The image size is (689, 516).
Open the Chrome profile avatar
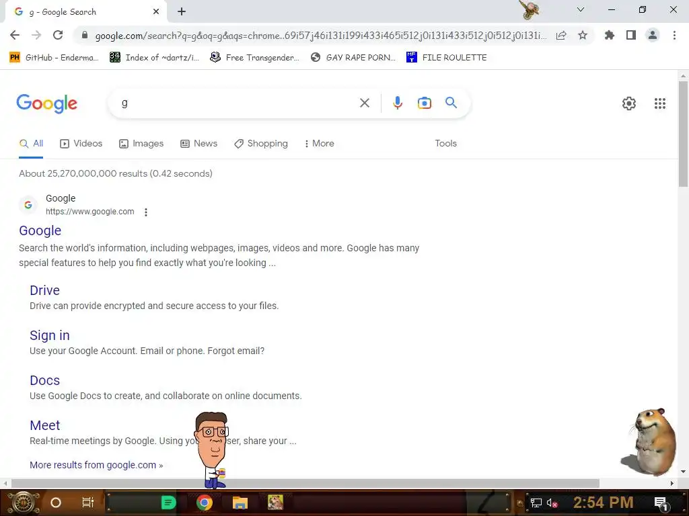(653, 35)
